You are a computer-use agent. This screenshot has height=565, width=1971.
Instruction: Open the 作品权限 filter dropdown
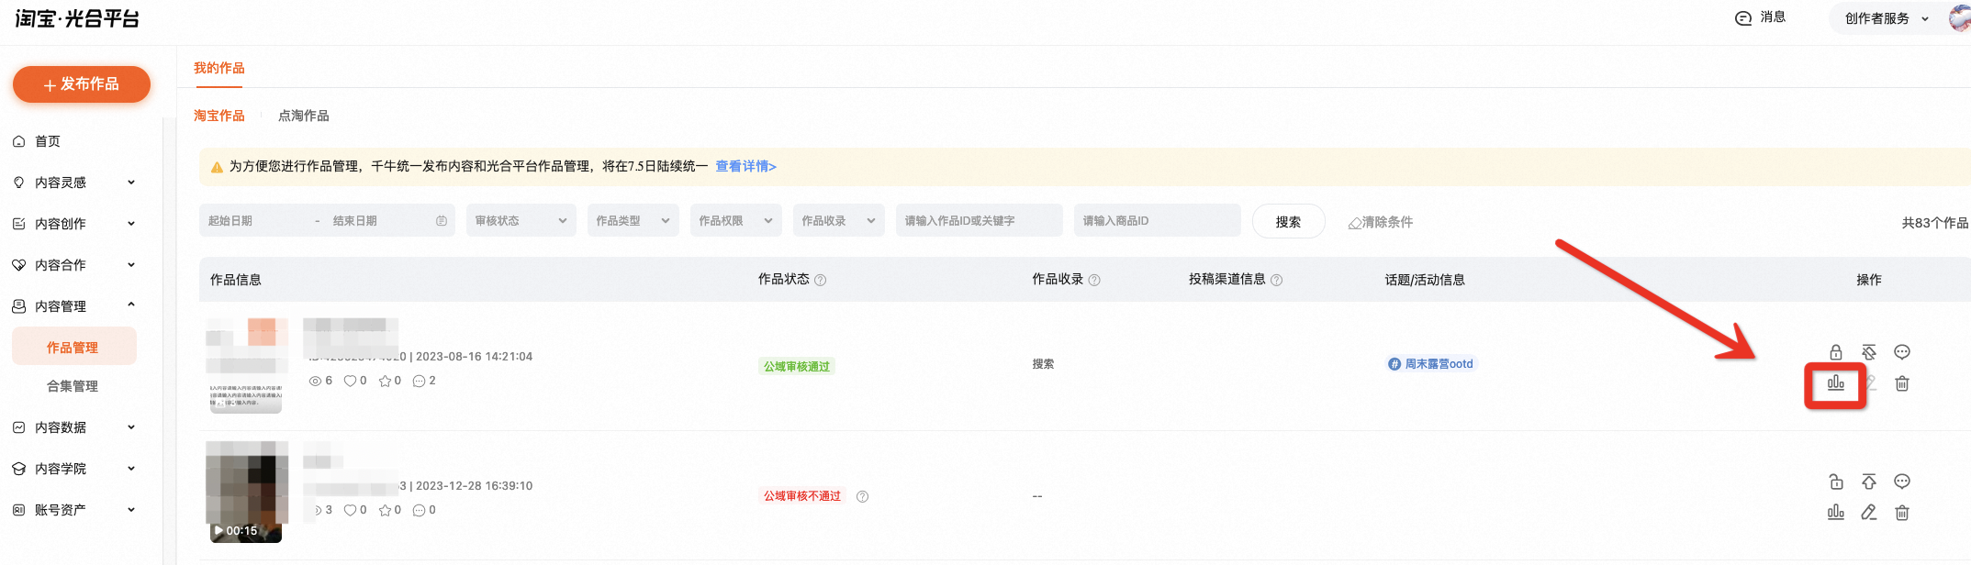tap(736, 221)
